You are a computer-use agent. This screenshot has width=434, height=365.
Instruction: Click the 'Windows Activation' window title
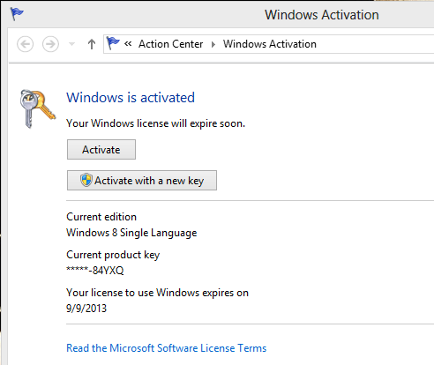(x=322, y=15)
